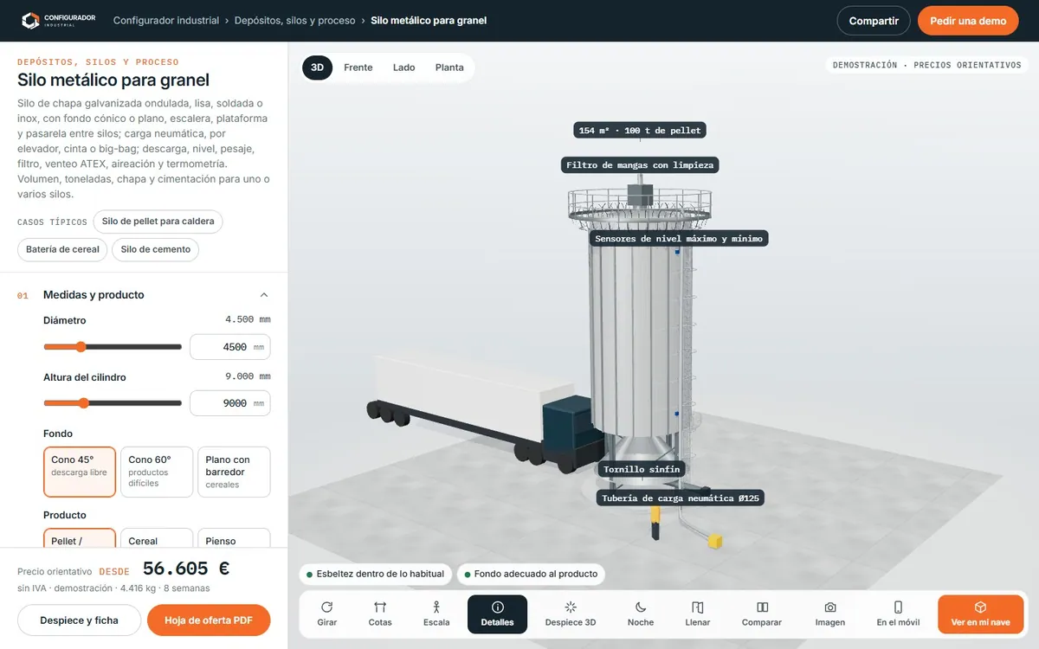Select Pienso as the product
Screen dimensions: 1039x649
(x=234, y=537)
